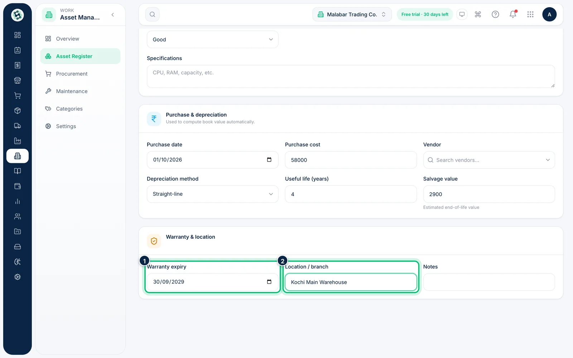This screenshot has width=573, height=358.
Task: Open the user avatar A menu
Action: click(x=549, y=14)
